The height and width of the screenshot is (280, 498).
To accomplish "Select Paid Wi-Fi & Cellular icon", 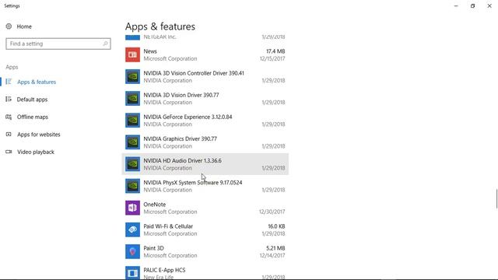I will [x=132, y=230].
